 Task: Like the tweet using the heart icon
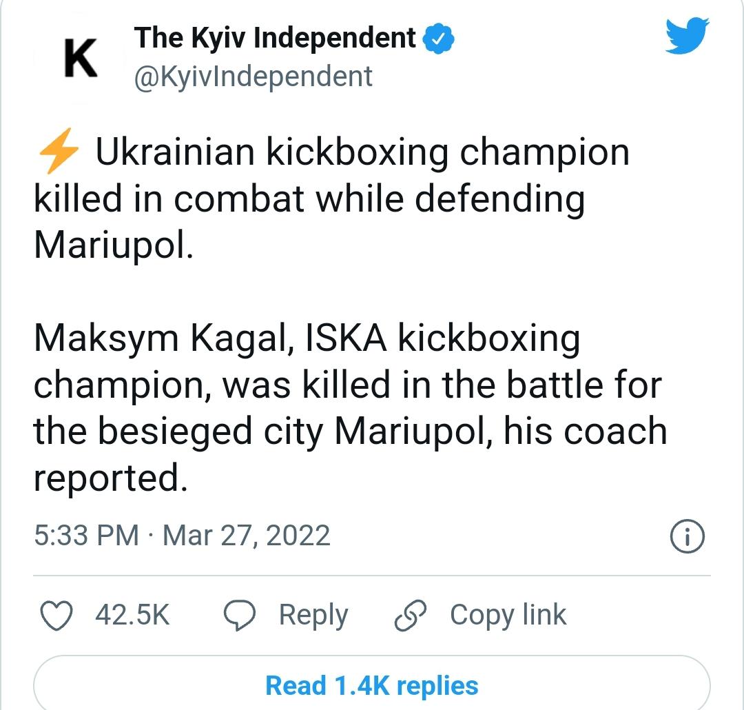coord(57,616)
